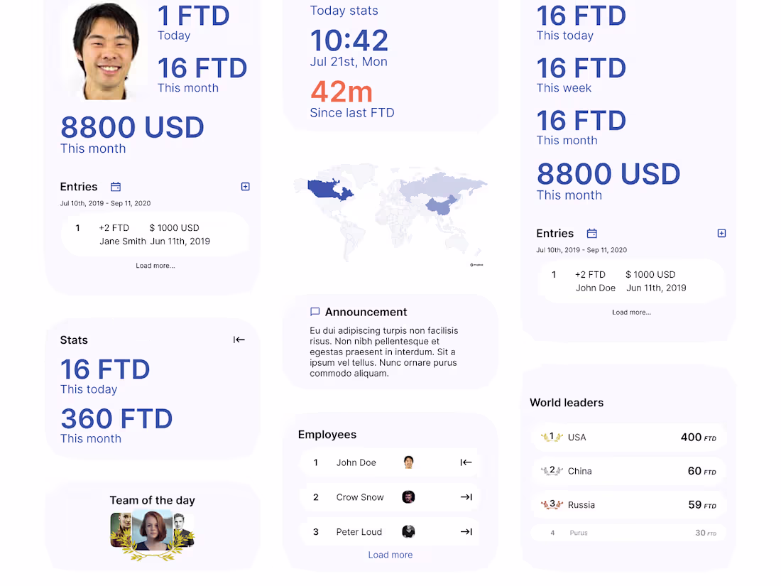Click Load more under the Employees list
The width and height of the screenshot is (781, 586).
[390, 555]
